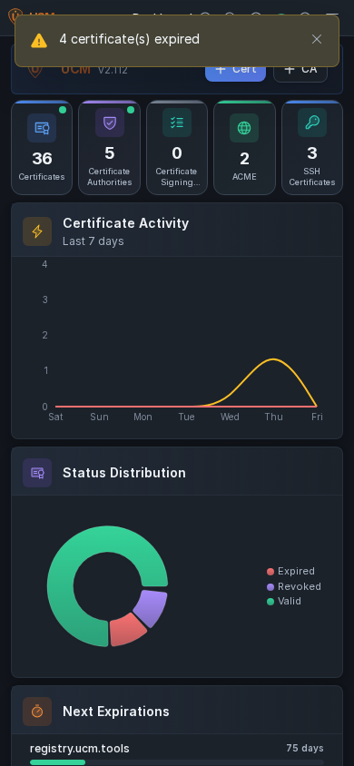
Task: Click the warning triangle icon in notification
Action: (39, 41)
